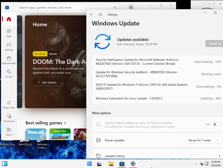
Task: Open Minecraft Game Pass thumbnail
Action: (x=60, y=134)
